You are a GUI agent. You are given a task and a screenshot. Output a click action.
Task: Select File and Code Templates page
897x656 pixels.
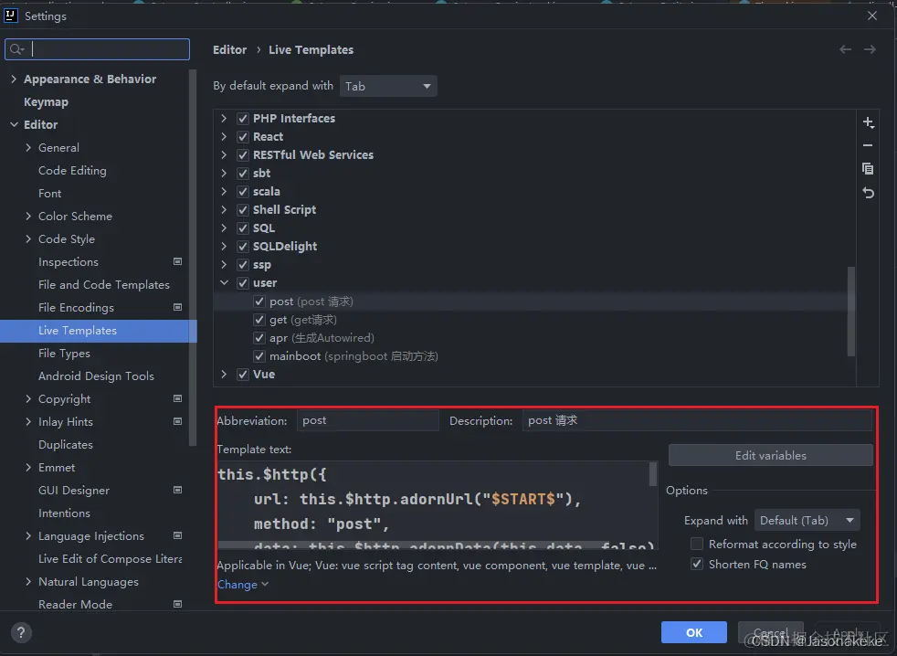click(104, 284)
